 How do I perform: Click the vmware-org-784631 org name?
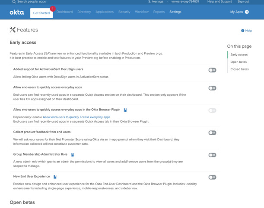pyautogui.click(x=185, y=2)
